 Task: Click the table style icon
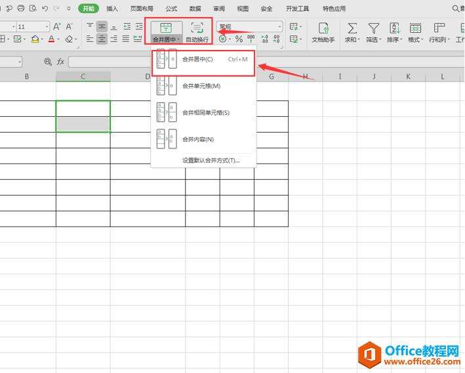coord(18,39)
